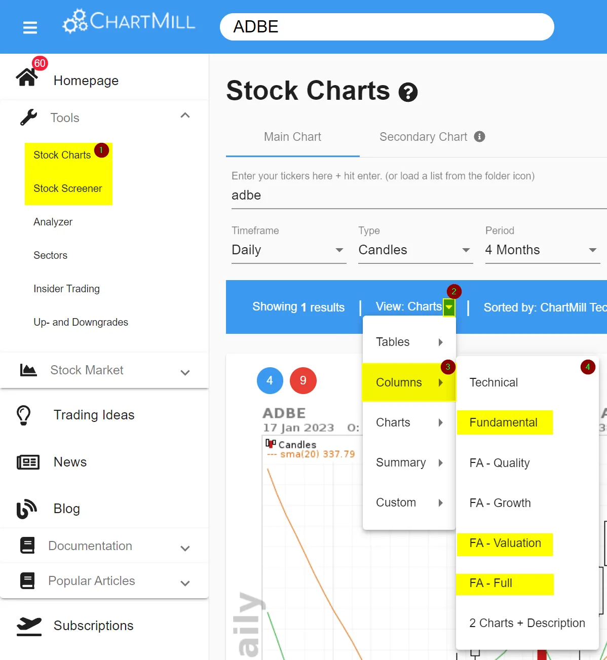
Task: Open Stock Screener in sidebar
Action: pos(68,188)
